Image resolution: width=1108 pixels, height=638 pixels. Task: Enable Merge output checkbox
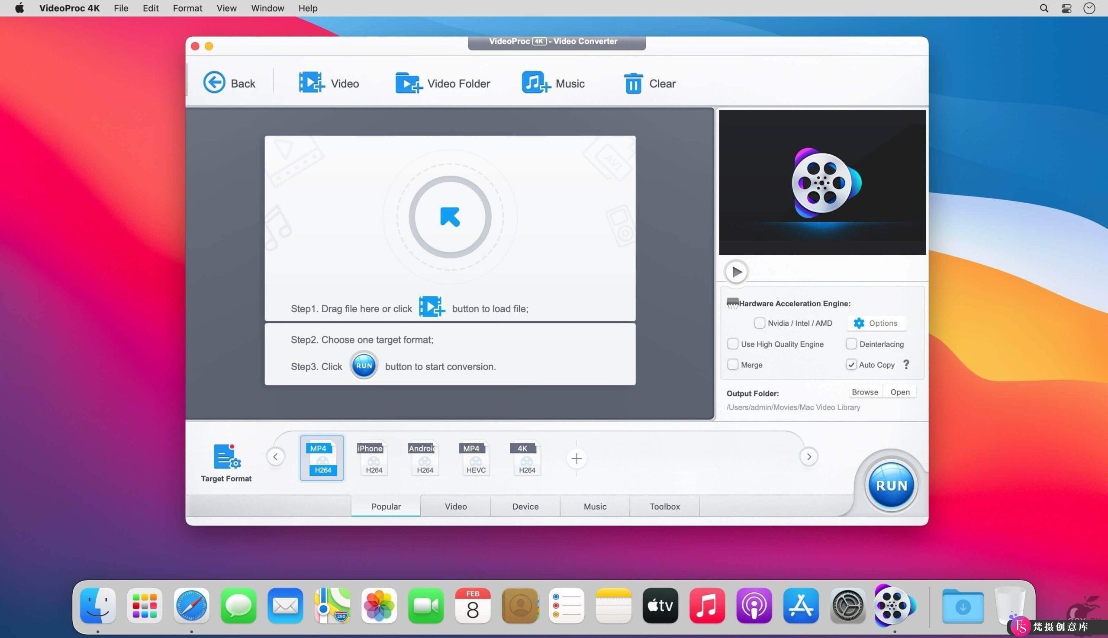coord(732,364)
